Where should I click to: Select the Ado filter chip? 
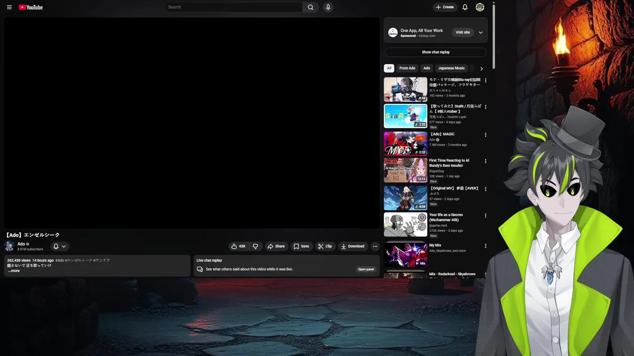pos(426,68)
